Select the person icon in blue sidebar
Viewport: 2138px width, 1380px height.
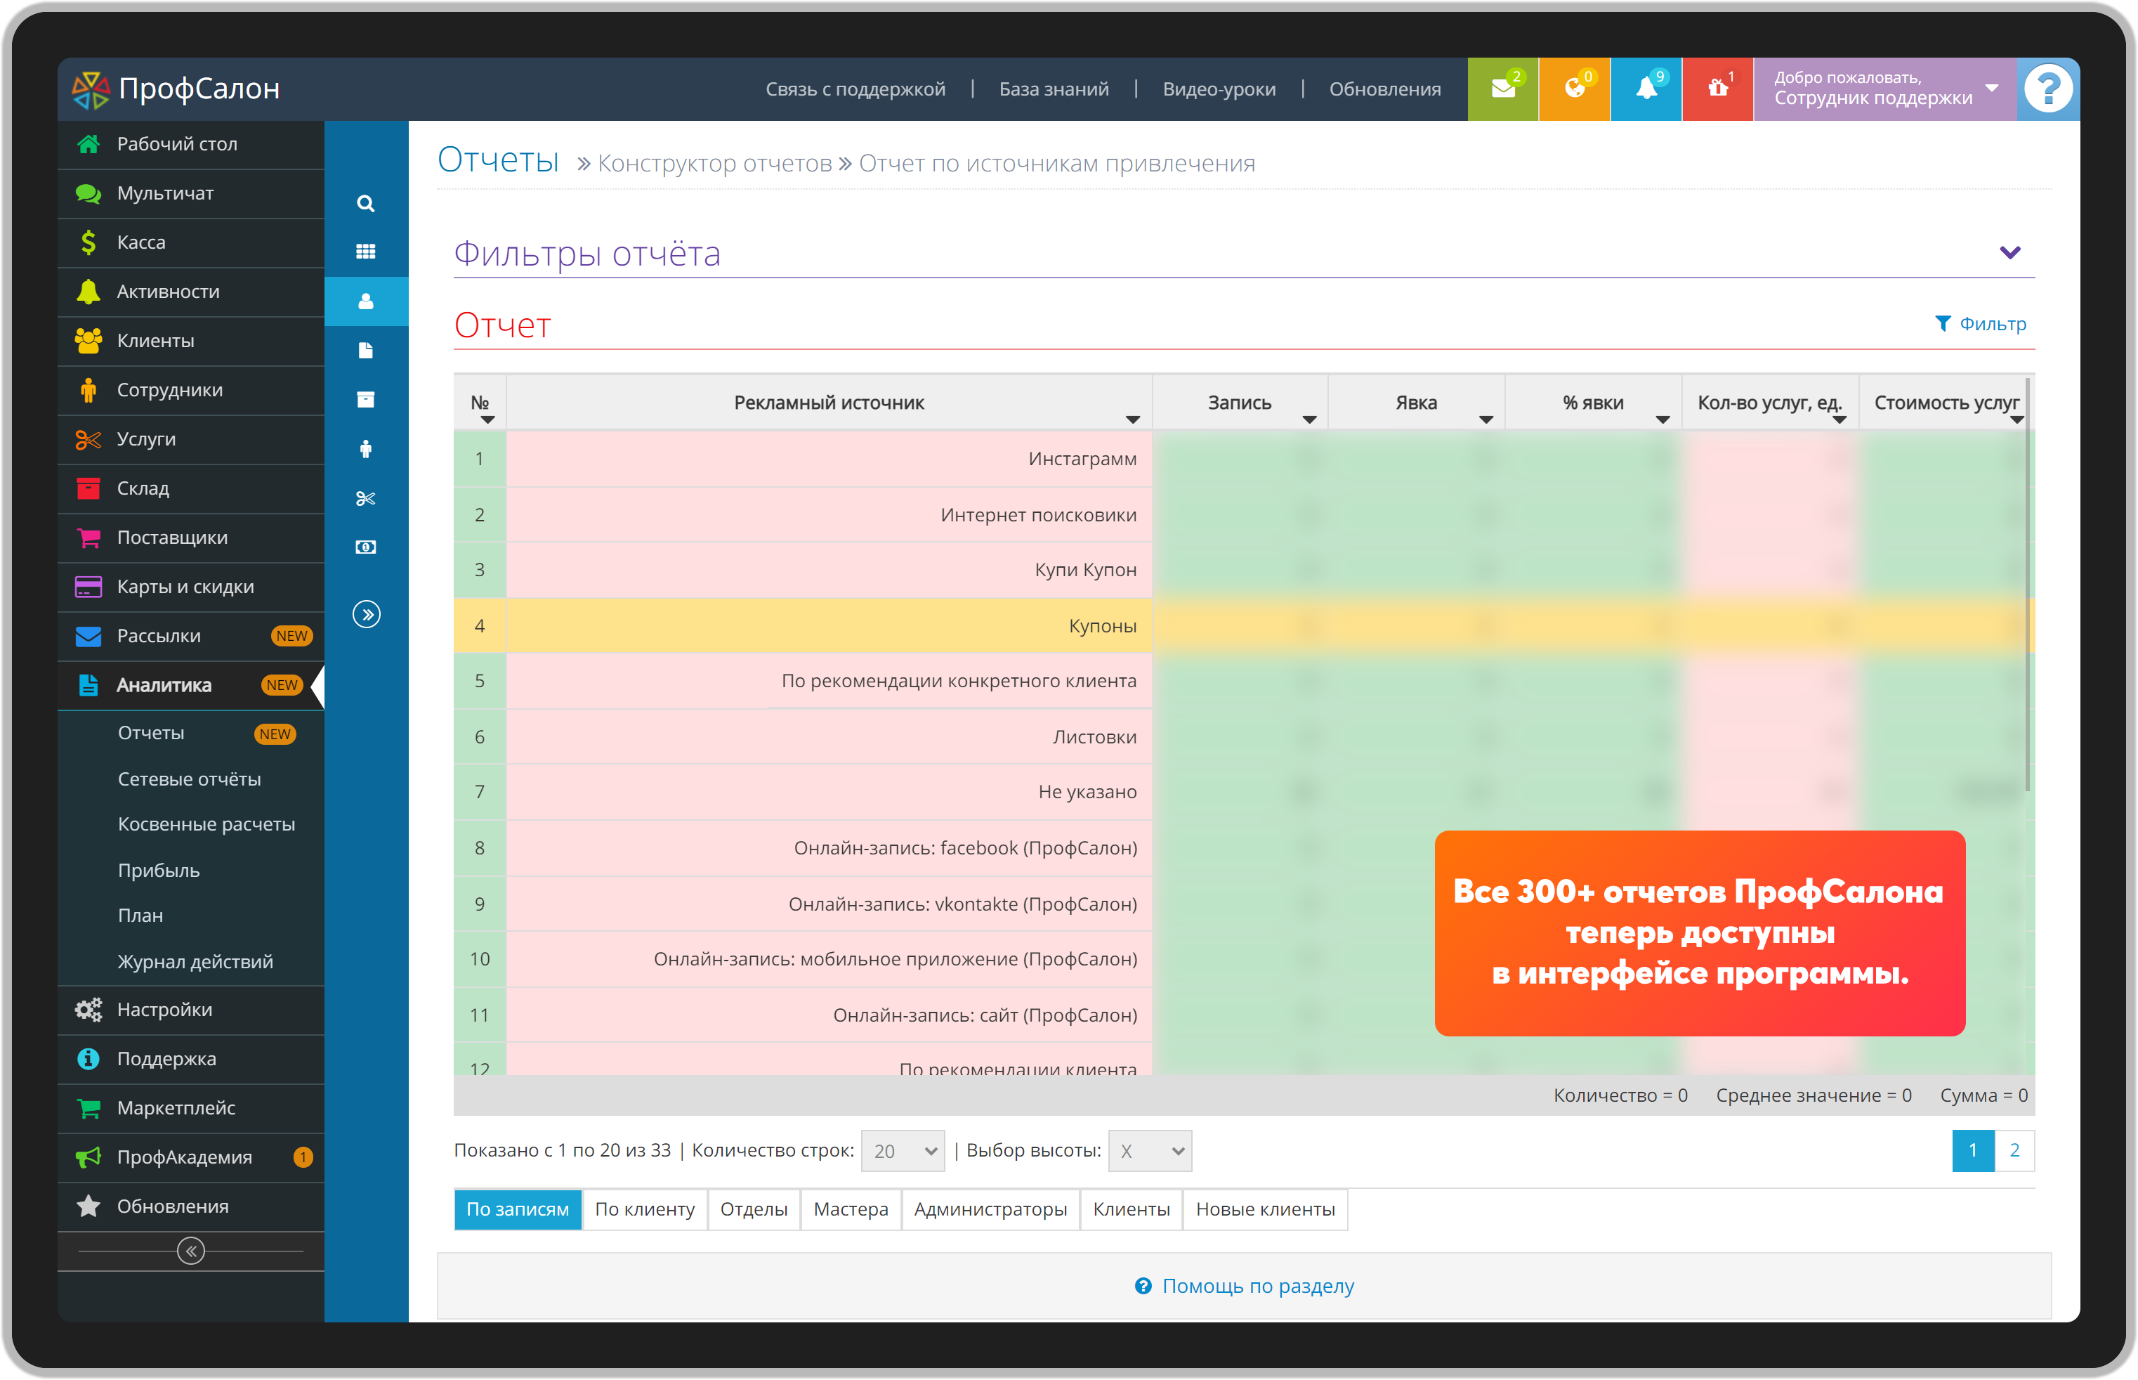tap(365, 301)
